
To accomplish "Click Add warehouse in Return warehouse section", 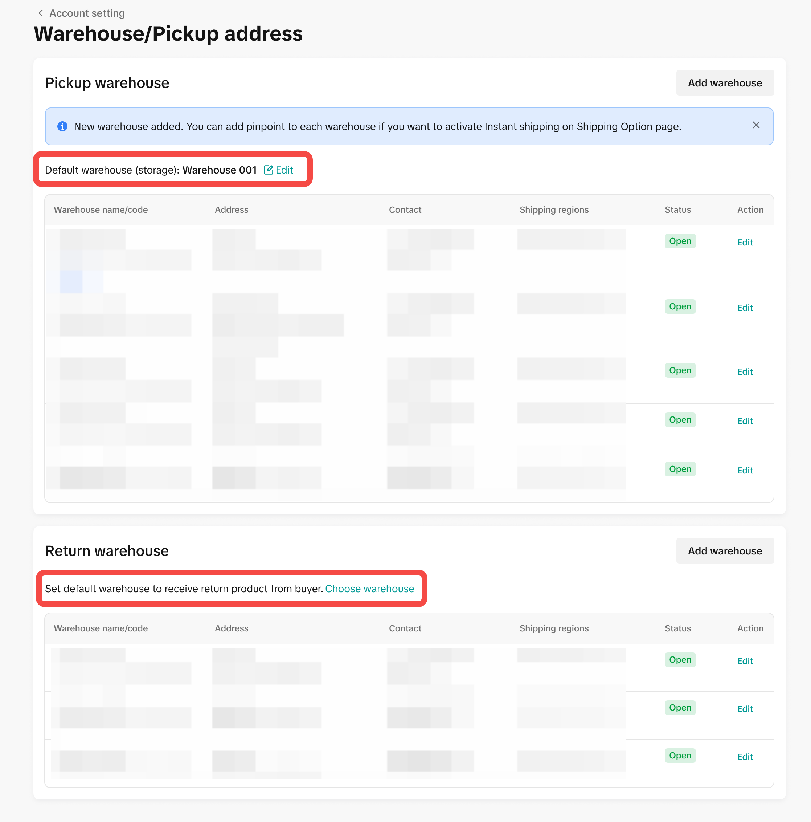I will tap(725, 551).
